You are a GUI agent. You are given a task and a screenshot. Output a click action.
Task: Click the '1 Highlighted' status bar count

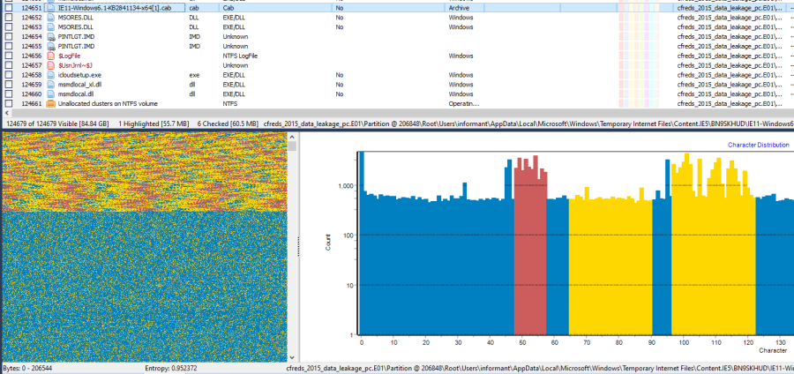coord(154,124)
